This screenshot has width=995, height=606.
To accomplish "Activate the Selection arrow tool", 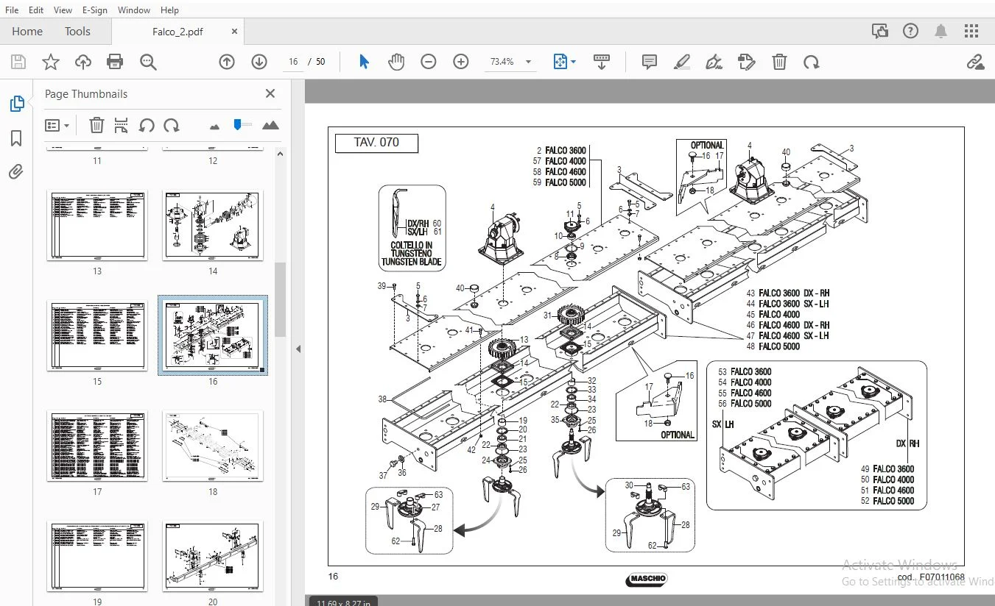I will coord(364,62).
